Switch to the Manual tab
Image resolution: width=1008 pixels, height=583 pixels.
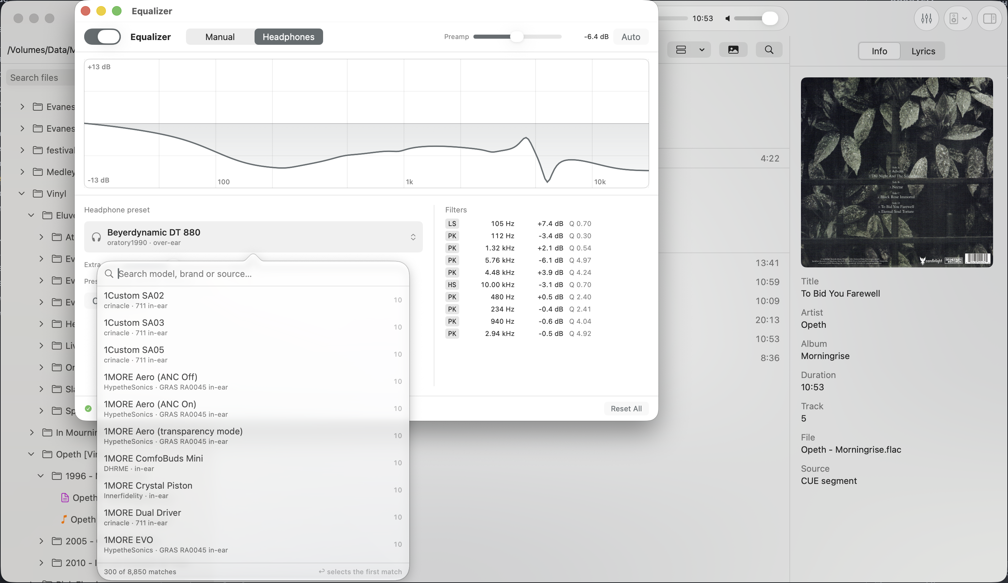pyautogui.click(x=220, y=37)
